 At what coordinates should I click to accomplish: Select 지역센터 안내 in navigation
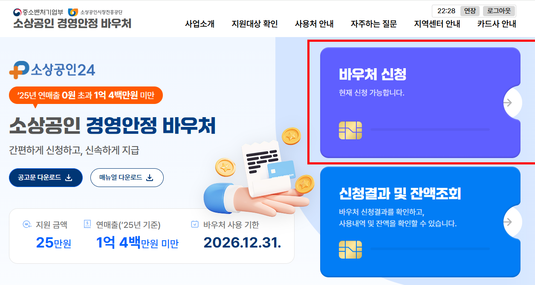[437, 24]
